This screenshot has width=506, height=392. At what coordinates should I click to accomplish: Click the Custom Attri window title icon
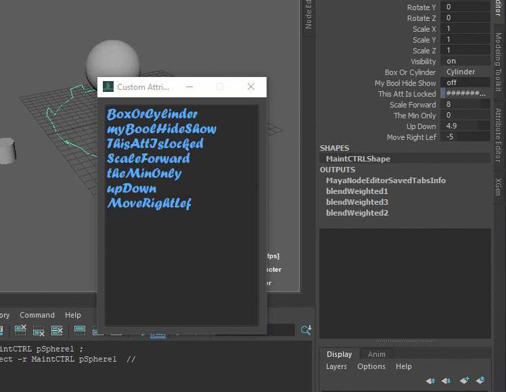(108, 87)
